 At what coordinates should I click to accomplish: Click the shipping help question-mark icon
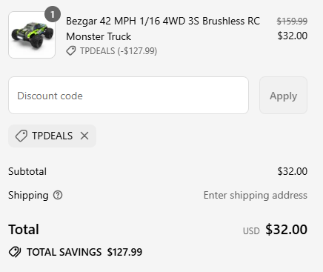tap(58, 195)
